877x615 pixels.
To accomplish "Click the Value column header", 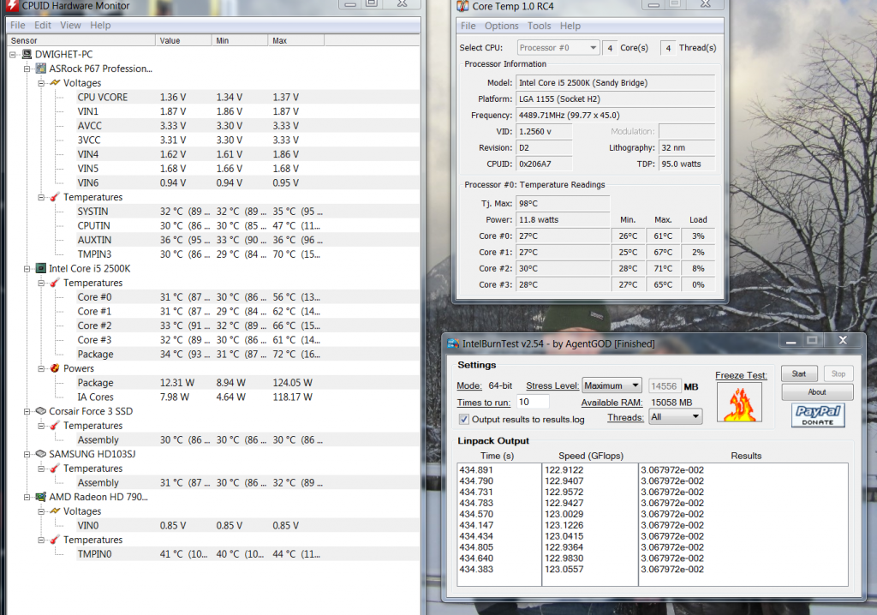I will [x=183, y=40].
